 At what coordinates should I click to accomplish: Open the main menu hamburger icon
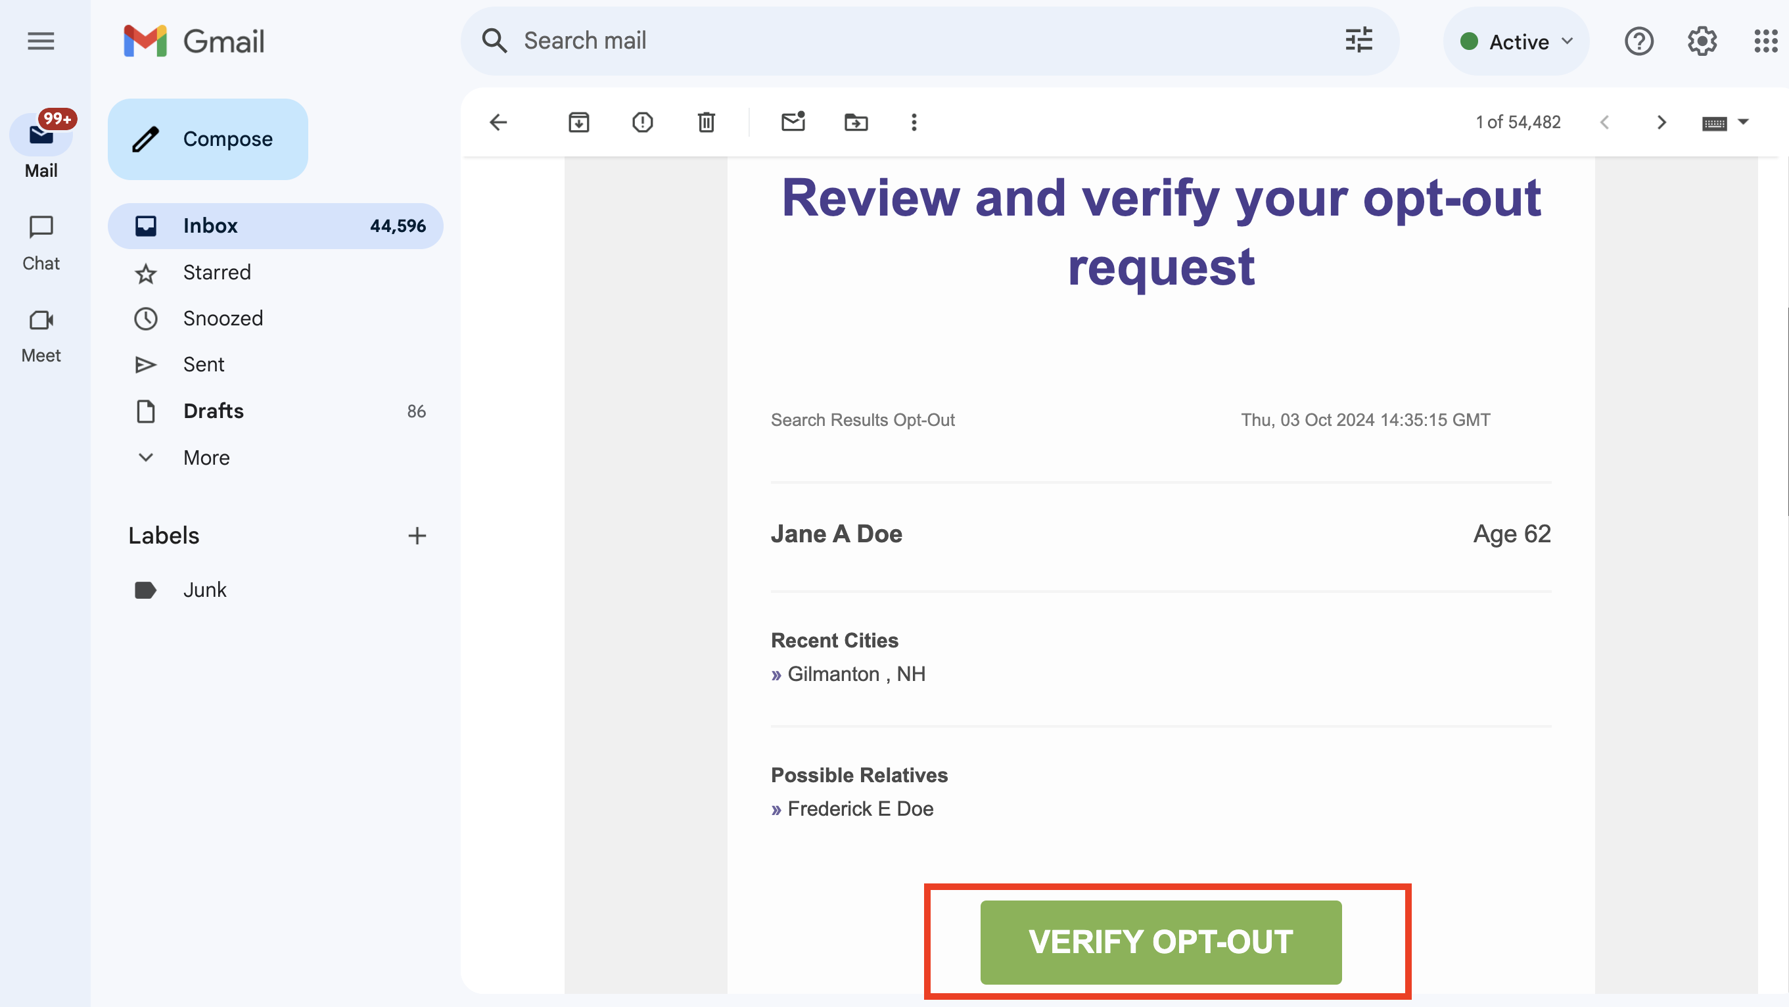[x=41, y=41]
